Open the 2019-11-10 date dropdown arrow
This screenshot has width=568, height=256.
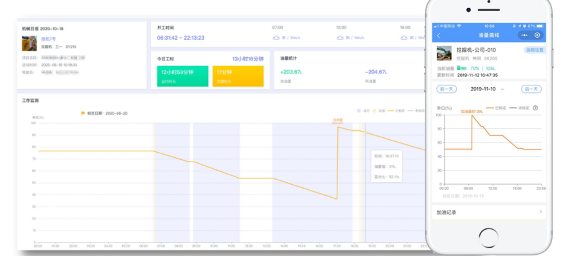click(502, 89)
